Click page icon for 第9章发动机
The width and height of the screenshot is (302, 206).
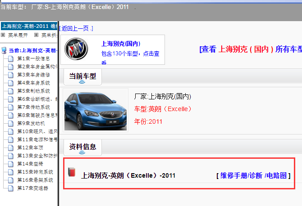tap(11, 123)
